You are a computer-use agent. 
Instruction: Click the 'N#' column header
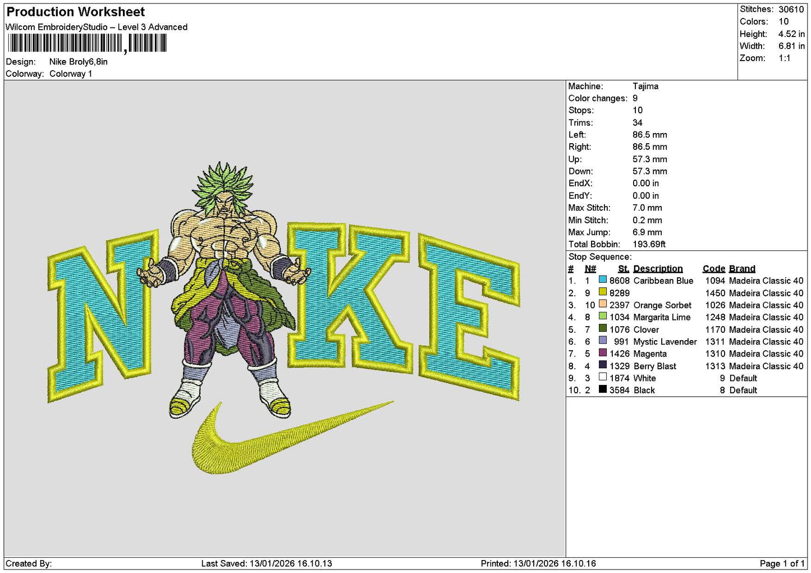point(590,268)
